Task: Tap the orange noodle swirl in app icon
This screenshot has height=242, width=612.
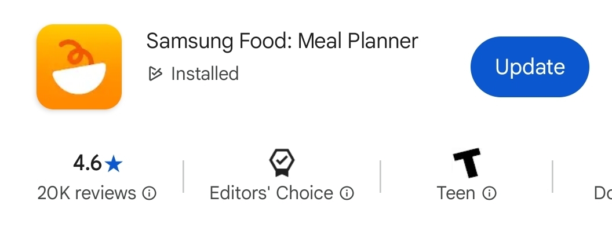Action: point(77,53)
